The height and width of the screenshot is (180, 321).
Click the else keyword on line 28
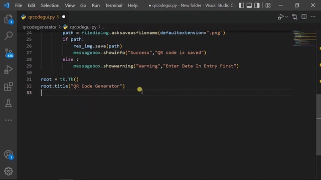(x=68, y=59)
